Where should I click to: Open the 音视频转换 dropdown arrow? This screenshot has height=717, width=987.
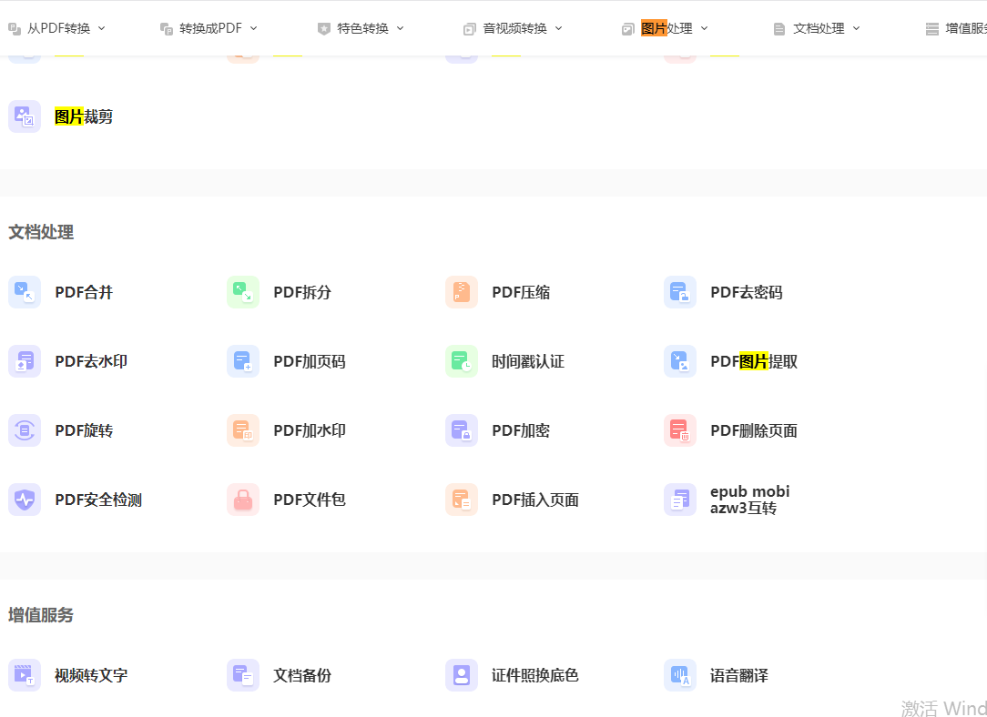click(x=558, y=28)
